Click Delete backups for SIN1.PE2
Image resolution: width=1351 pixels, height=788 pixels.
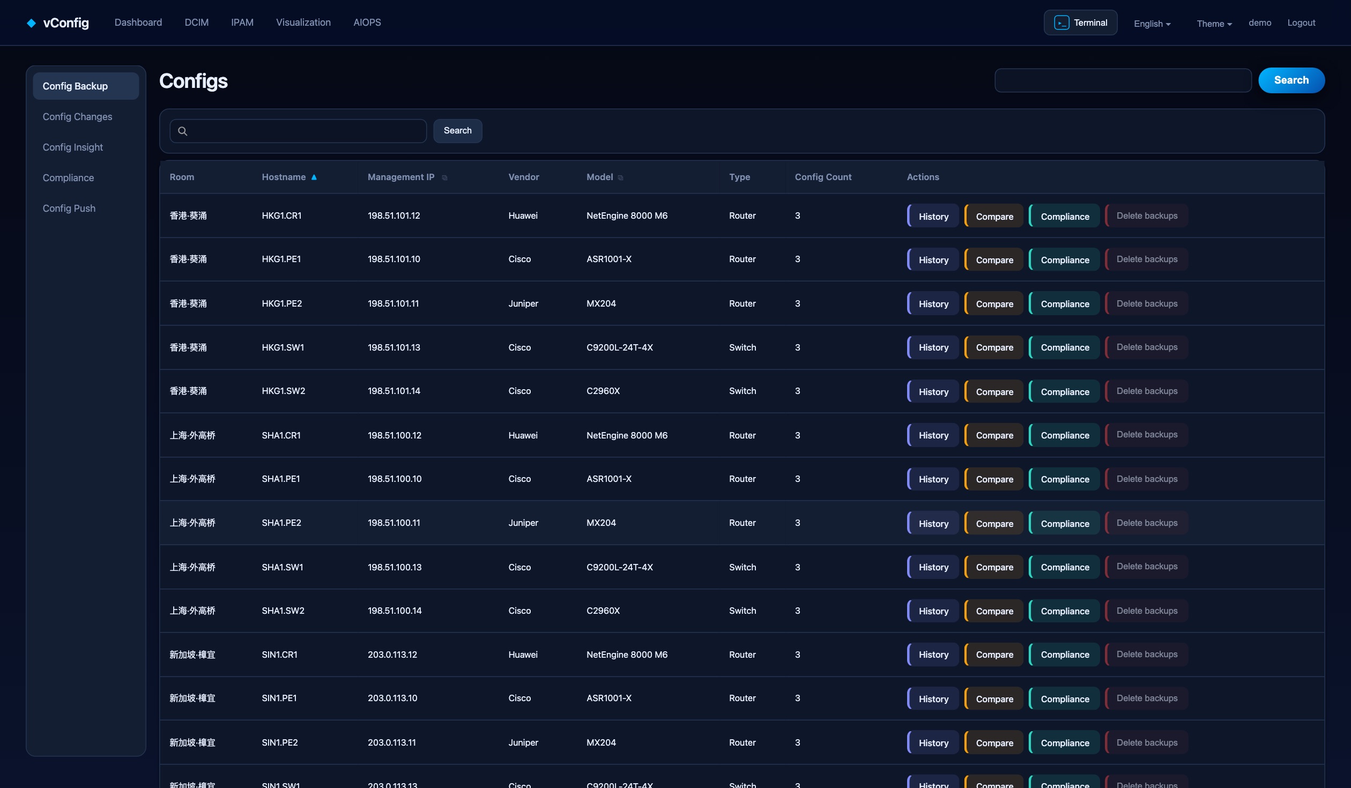pyautogui.click(x=1147, y=742)
